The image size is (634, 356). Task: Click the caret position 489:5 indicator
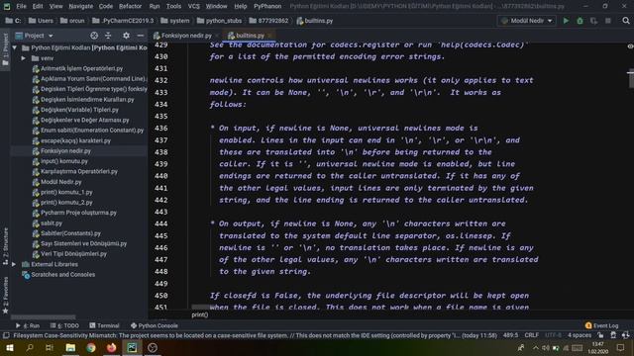point(510,335)
